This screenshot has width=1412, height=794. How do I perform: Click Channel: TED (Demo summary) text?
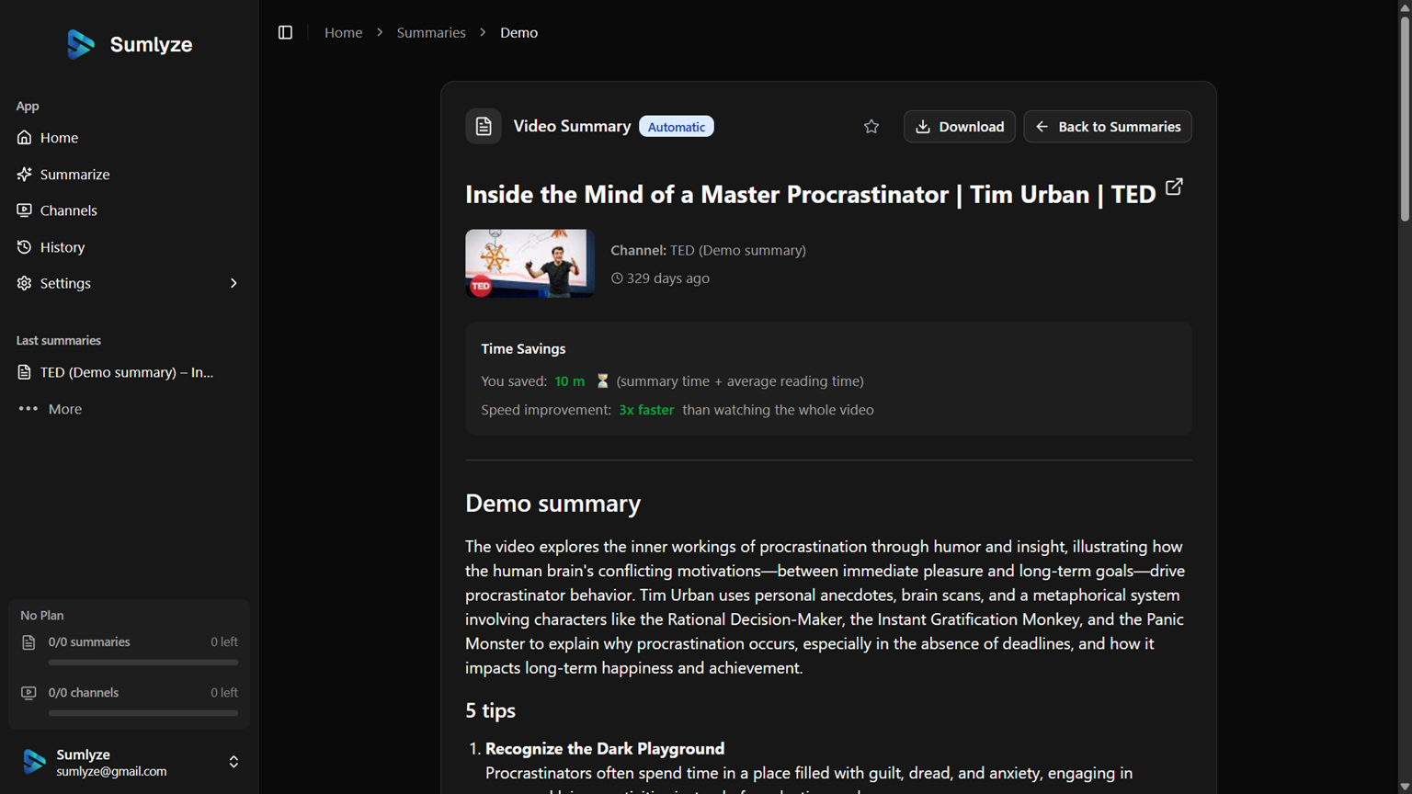coord(708,250)
